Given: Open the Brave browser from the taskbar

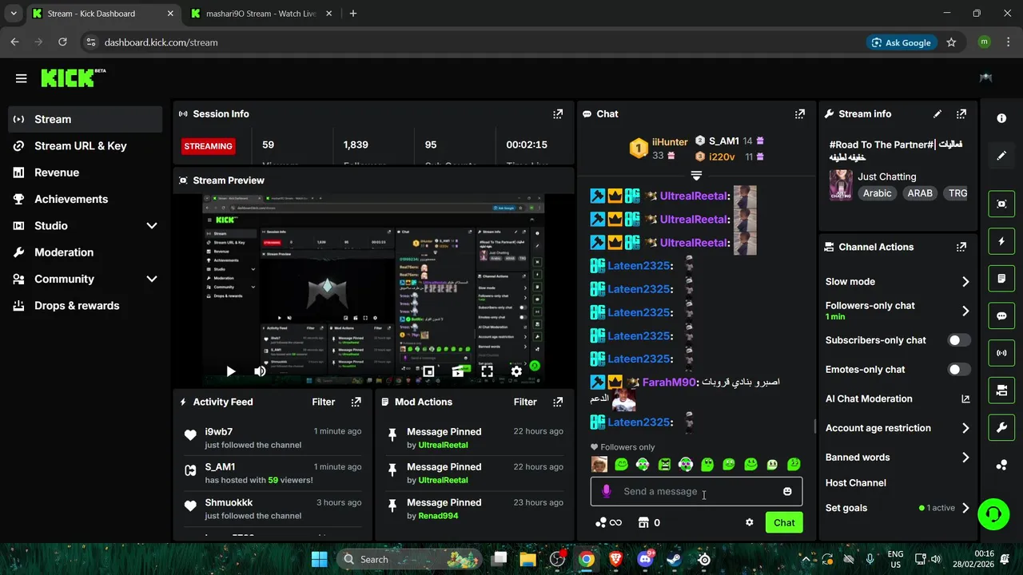Looking at the screenshot, I should [x=616, y=559].
